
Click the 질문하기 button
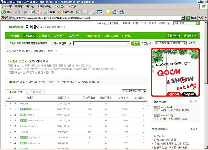pyautogui.click(x=174, y=36)
